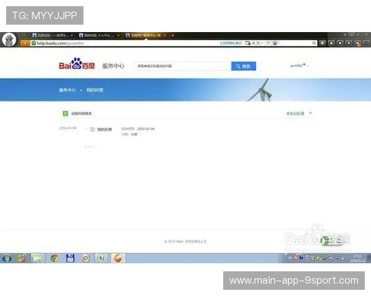This screenshot has height=296, width=371.
Task: Open Chrome from the taskbar
Action: coord(54,258)
